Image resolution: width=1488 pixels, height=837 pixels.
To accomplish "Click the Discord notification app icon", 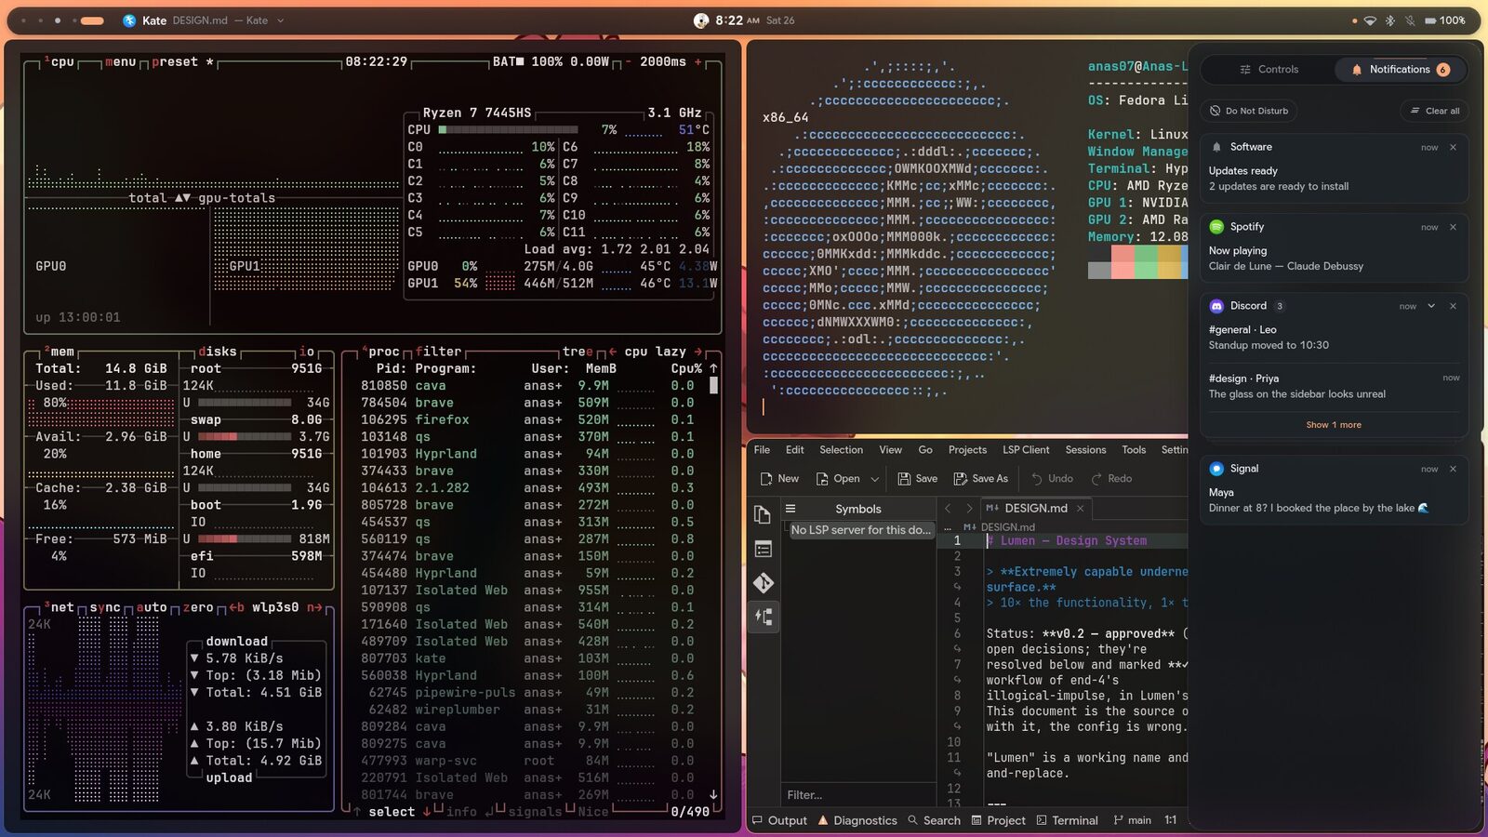I will [x=1216, y=306].
